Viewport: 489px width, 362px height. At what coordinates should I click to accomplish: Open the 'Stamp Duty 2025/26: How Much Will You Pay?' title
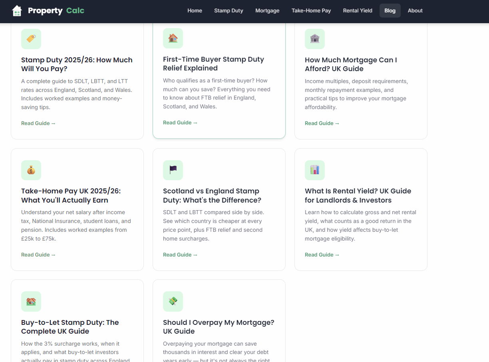(77, 64)
